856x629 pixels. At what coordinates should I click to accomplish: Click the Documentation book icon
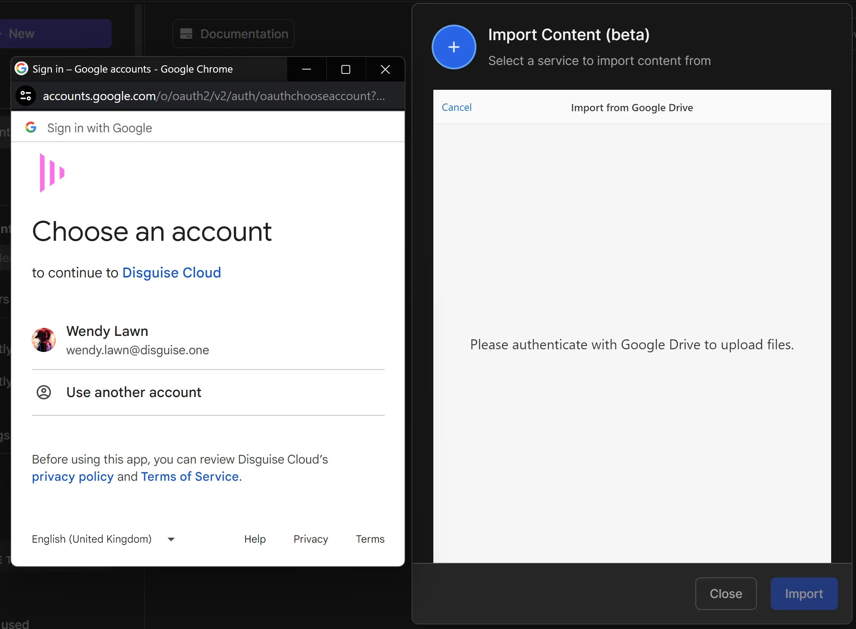pos(186,34)
